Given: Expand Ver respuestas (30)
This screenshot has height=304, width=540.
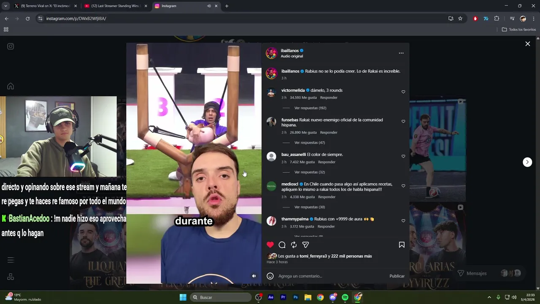Looking at the screenshot, I should click(x=309, y=207).
